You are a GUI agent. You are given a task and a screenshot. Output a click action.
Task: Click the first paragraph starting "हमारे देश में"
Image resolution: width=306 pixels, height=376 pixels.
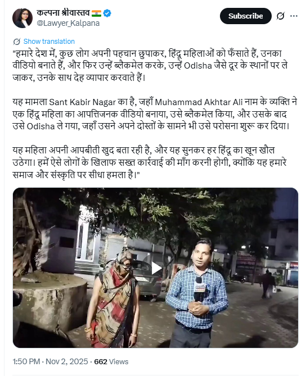click(150, 65)
